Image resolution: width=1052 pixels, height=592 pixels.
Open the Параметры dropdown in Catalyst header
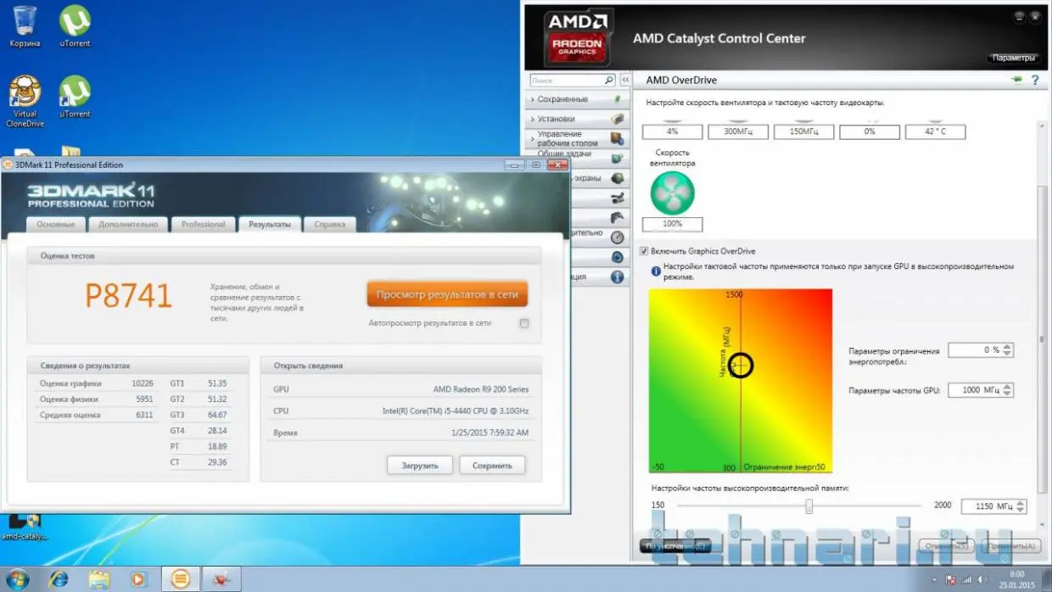pos(1014,58)
